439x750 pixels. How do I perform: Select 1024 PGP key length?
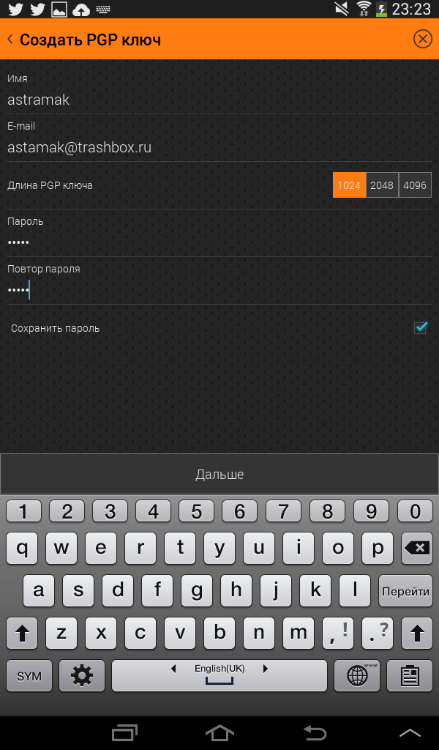(349, 185)
